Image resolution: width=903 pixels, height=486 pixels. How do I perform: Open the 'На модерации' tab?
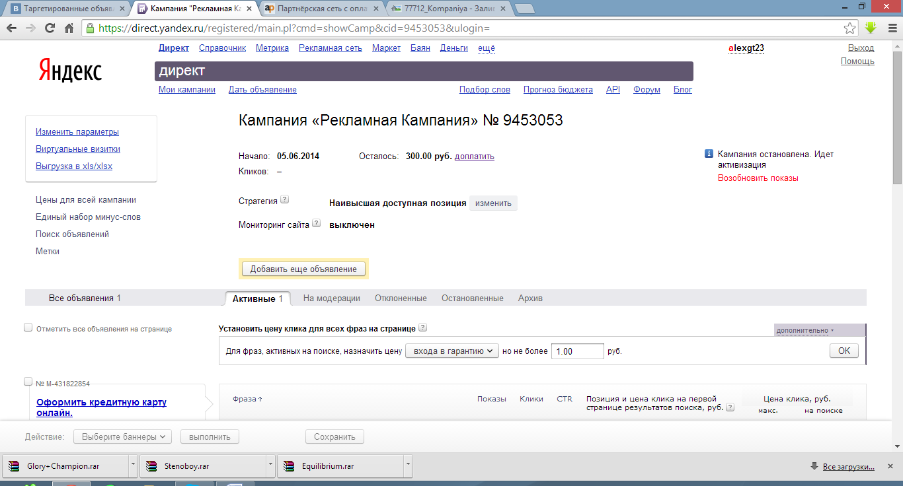tap(332, 298)
